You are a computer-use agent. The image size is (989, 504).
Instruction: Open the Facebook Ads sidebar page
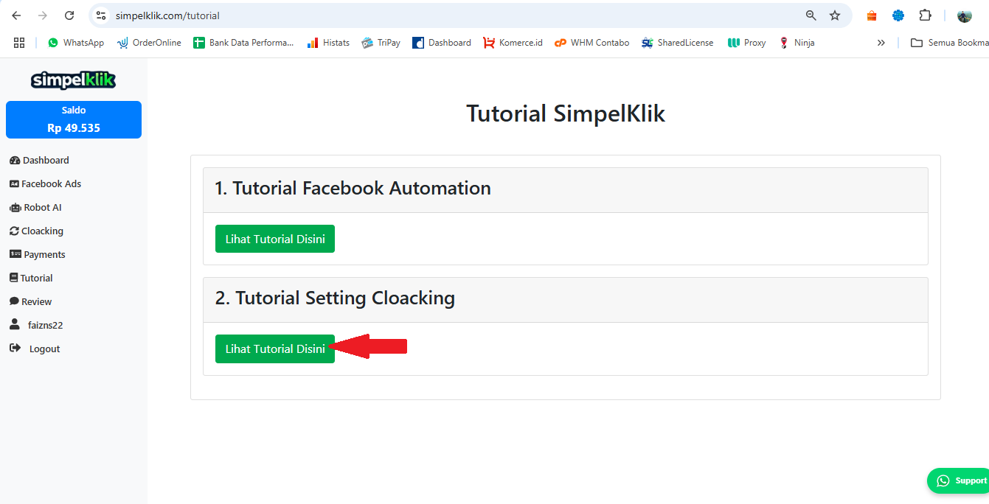(x=51, y=183)
